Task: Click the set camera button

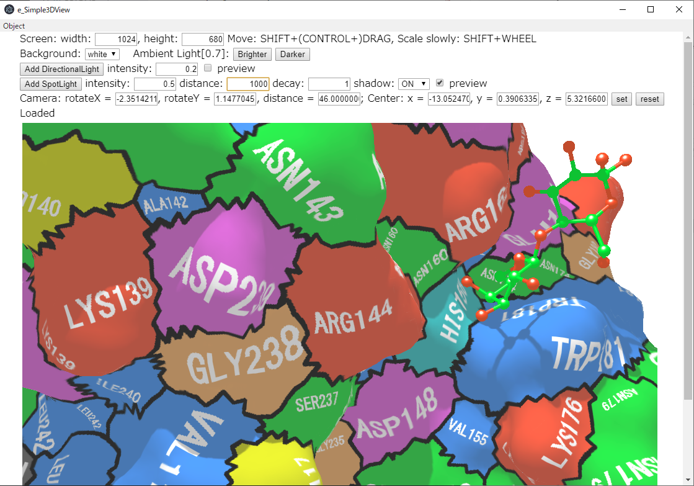Action: 621,99
